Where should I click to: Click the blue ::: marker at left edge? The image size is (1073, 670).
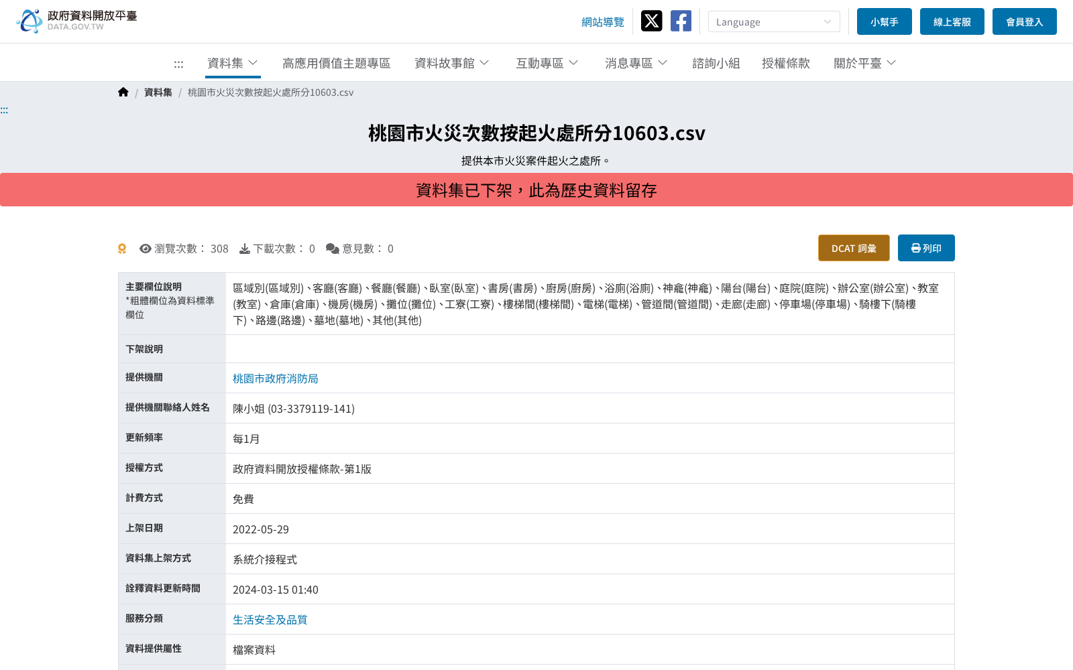[x=4, y=111]
